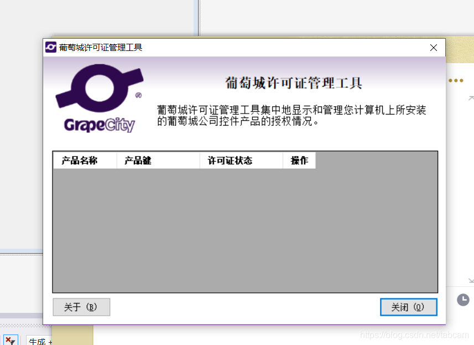Click the up arrow in right background panel
The image size is (474, 345).
[x=471, y=98]
